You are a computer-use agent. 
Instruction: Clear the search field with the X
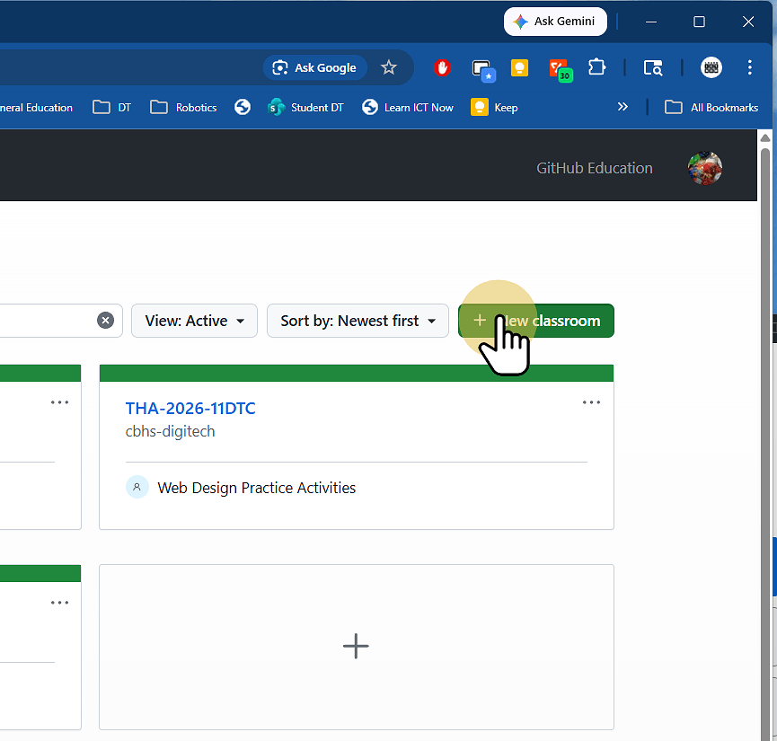[x=105, y=320]
